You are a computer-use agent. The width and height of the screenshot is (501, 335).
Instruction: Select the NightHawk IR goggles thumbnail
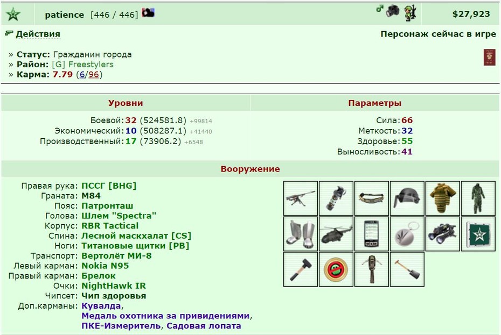[442, 233]
